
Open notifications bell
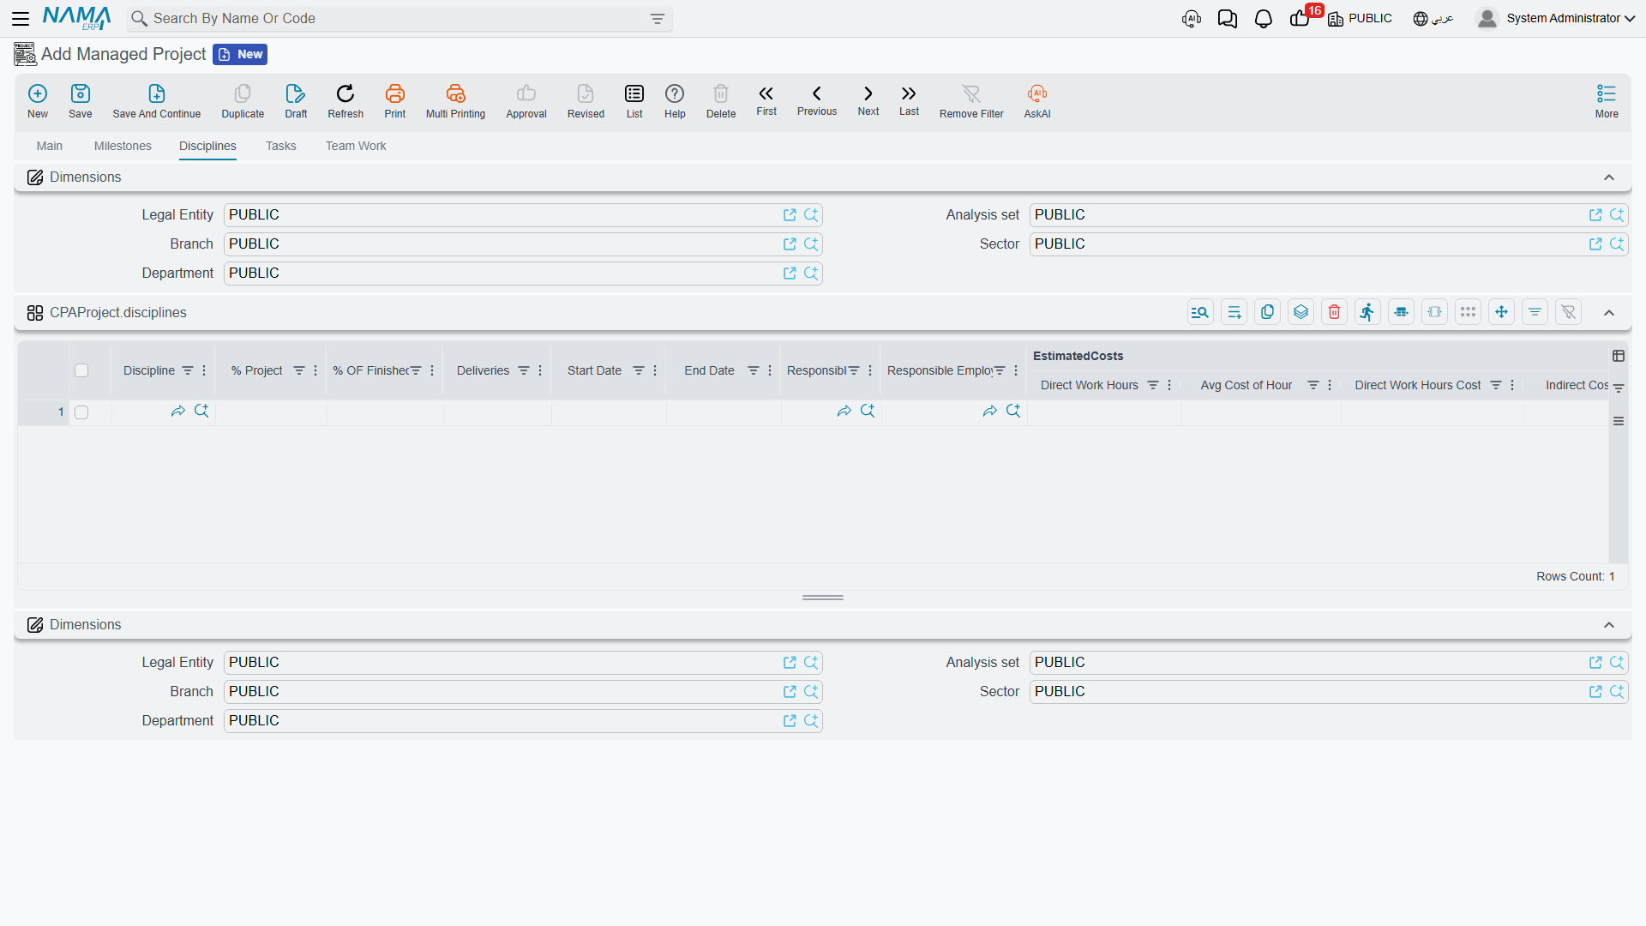pyautogui.click(x=1263, y=19)
